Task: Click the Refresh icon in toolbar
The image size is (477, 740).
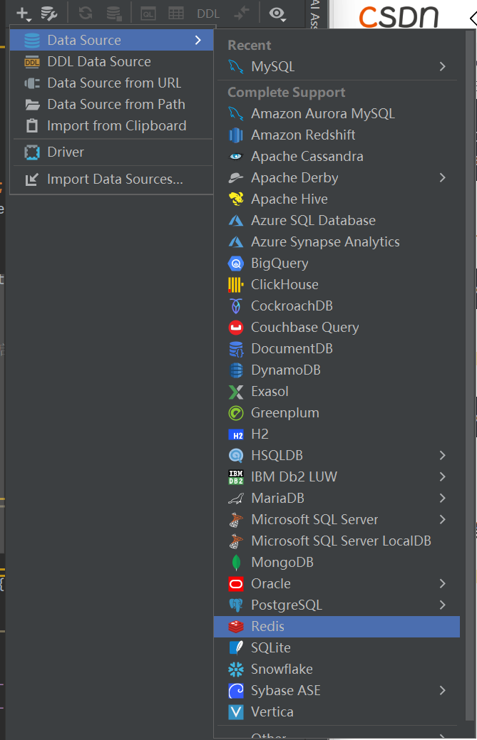Action: click(x=86, y=14)
